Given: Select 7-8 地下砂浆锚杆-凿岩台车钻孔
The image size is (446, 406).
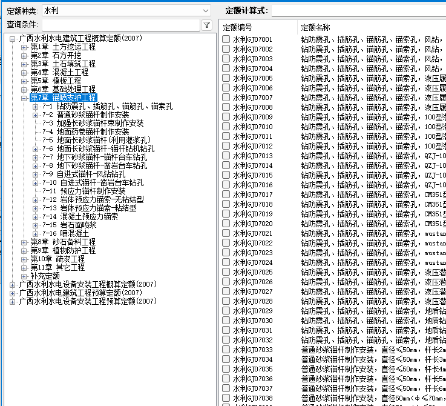Looking at the screenshot, I should click(x=95, y=165).
